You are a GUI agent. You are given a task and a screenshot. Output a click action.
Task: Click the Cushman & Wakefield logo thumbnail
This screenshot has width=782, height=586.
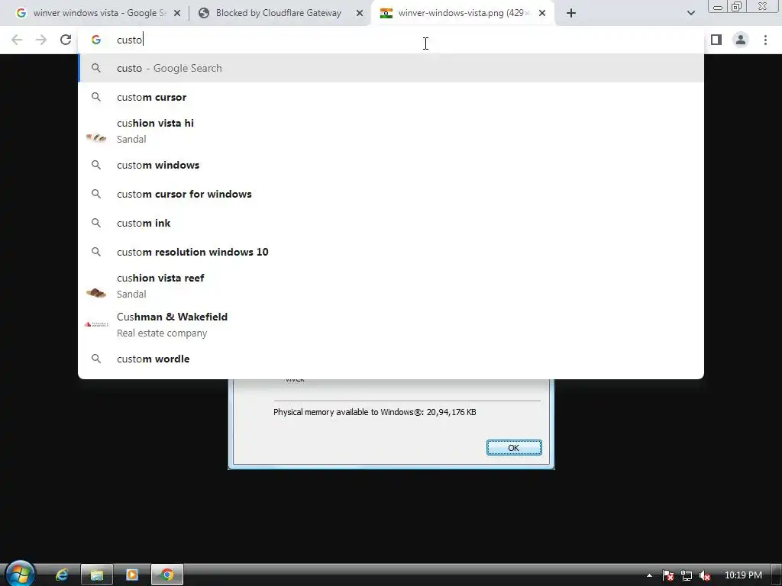(96, 324)
